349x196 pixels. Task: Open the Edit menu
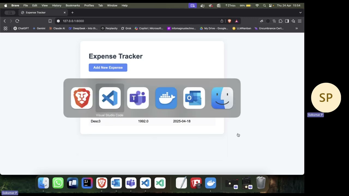35,5
